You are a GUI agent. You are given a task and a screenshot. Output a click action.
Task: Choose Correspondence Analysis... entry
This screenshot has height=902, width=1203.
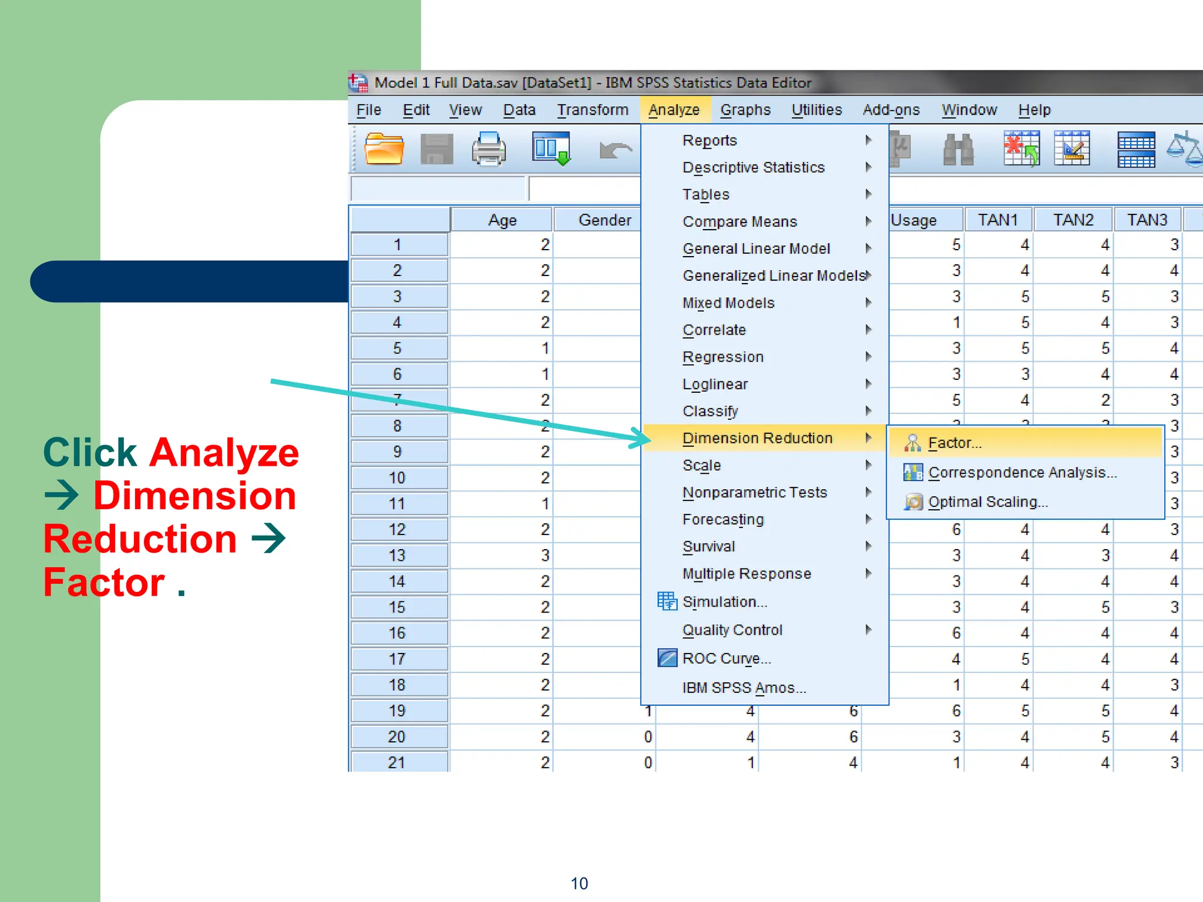[1026, 472]
